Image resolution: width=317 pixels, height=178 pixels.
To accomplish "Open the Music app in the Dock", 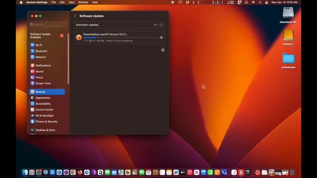I will click(190, 173).
